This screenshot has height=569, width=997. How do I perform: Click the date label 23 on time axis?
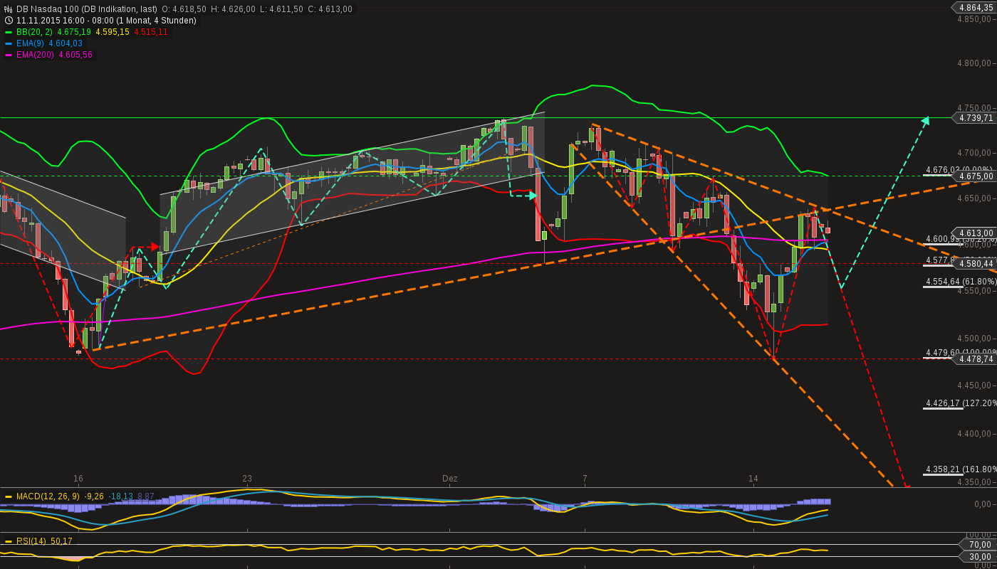tap(247, 479)
